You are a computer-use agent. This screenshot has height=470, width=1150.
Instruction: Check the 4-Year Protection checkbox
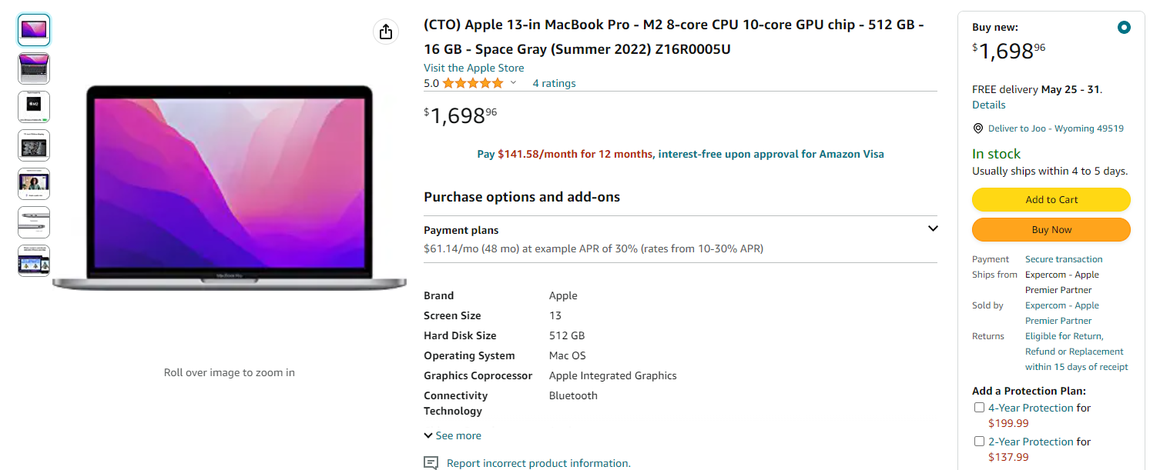tap(979, 408)
